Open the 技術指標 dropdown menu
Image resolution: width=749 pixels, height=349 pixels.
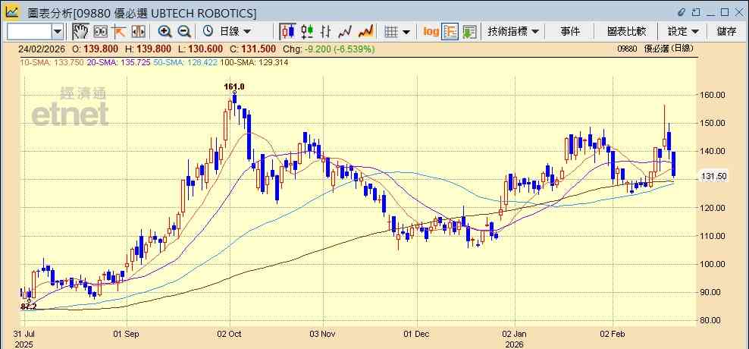pyautogui.click(x=513, y=32)
